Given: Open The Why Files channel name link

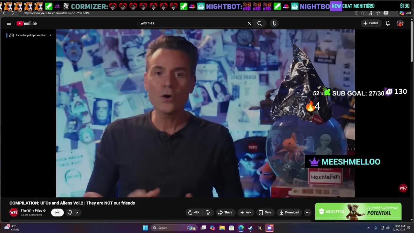Looking at the screenshot, I should point(31,210).
